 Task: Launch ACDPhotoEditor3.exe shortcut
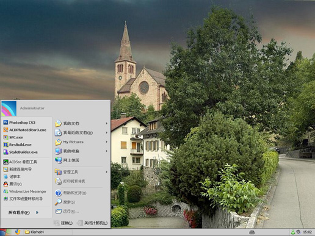click(x=25, y=130)
